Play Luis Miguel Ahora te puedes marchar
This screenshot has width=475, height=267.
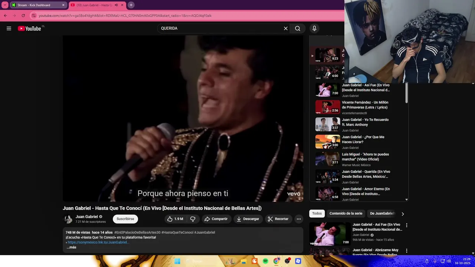click(x=358, y=159)
